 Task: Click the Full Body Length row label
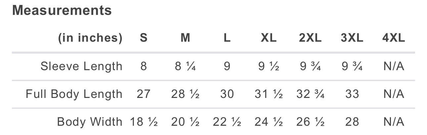click(74, 94)
